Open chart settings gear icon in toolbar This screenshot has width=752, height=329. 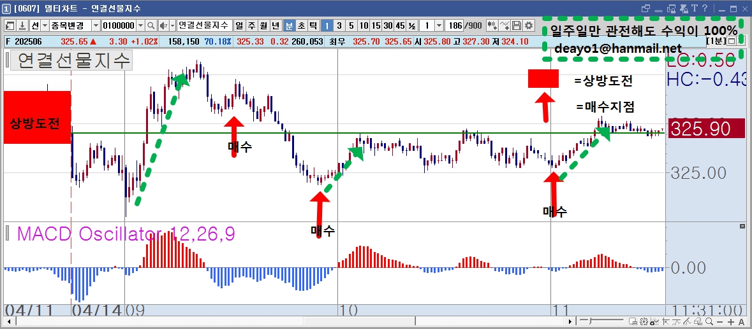pos(529,25)
